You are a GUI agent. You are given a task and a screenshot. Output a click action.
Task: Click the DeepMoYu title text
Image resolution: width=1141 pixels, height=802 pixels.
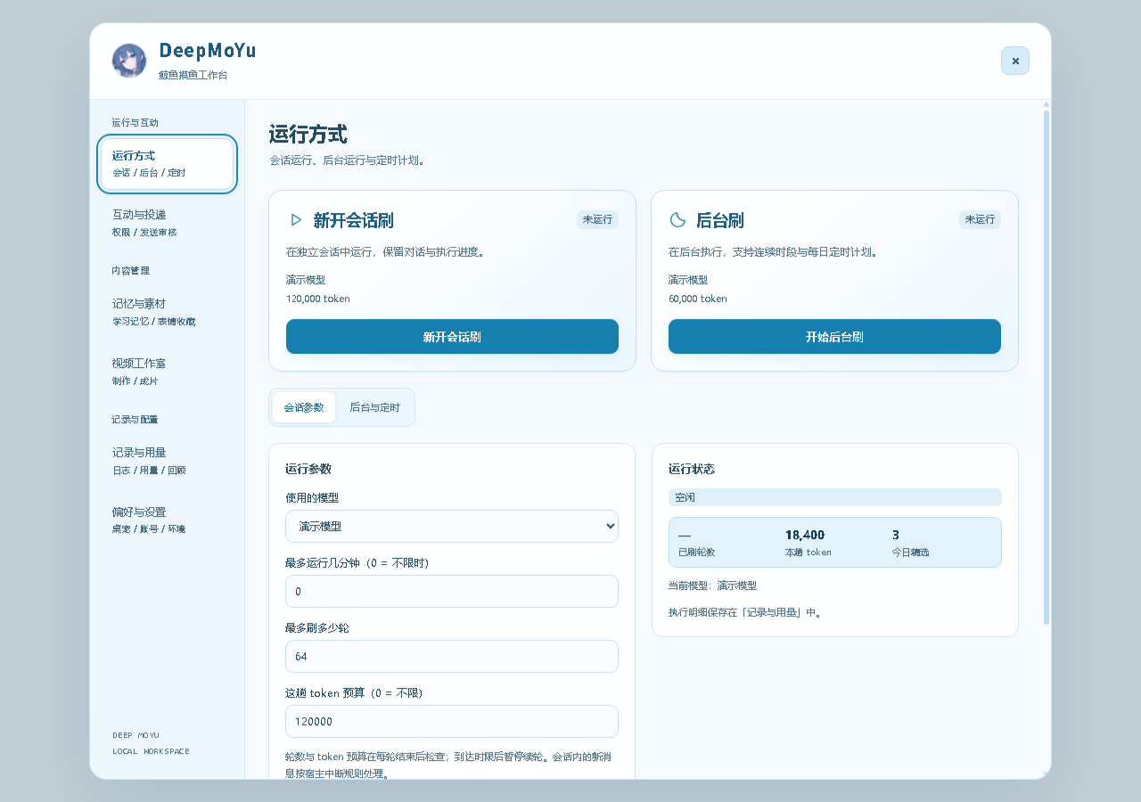click(208, 51)
